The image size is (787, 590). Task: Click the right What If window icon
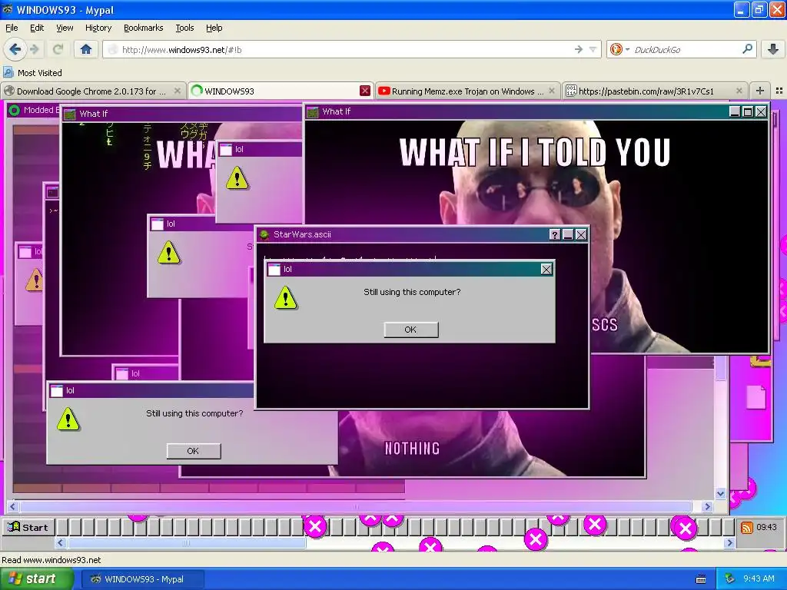[x=313, y=111]
